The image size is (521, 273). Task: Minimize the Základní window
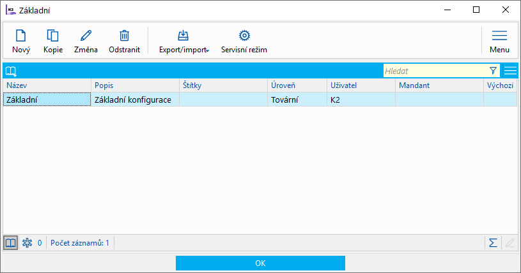click(447, 10)
